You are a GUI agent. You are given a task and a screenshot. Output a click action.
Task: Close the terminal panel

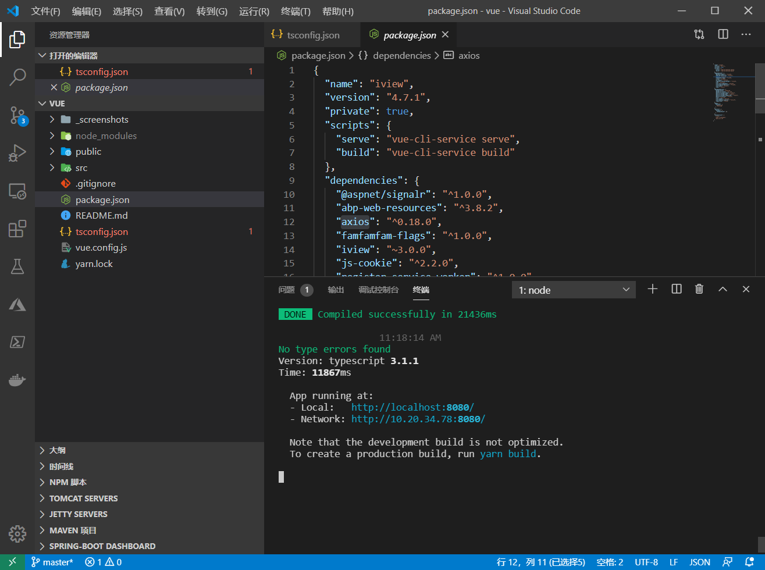click(x=746, y=289)
